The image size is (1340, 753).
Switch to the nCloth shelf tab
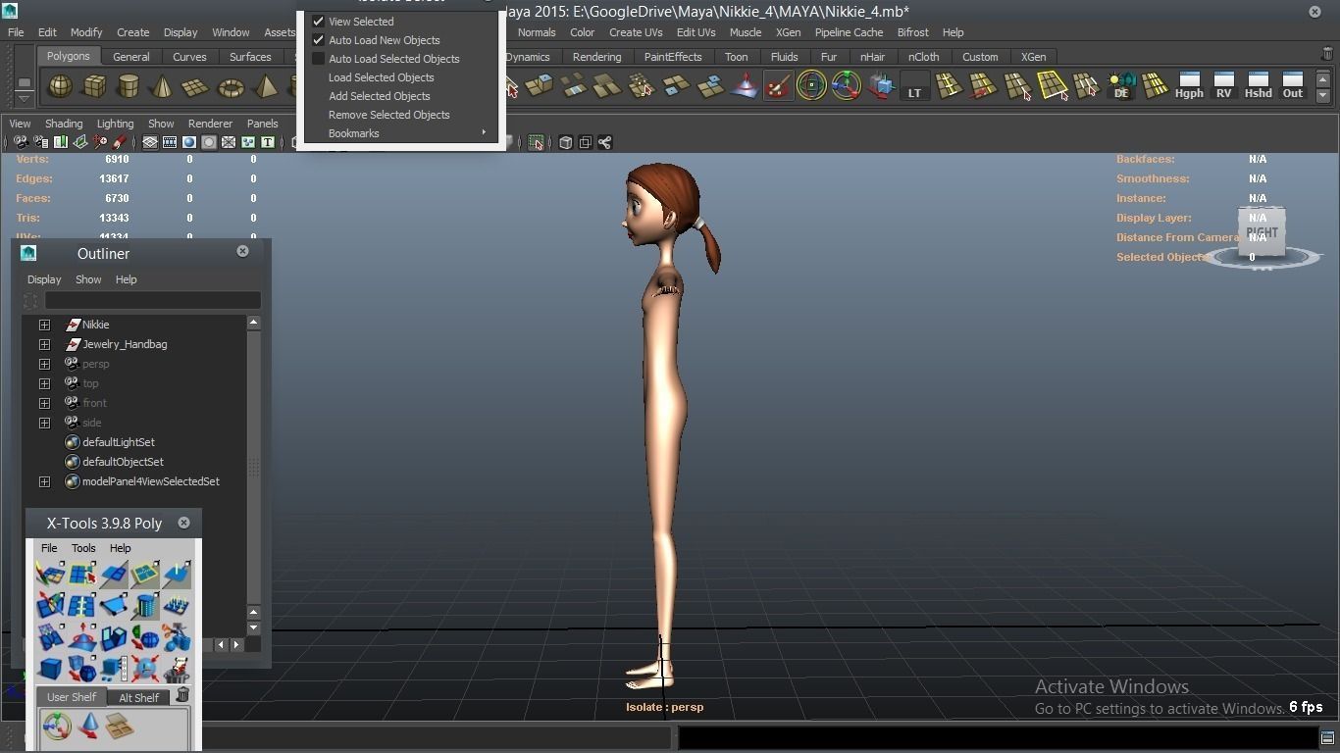[923, 57]
